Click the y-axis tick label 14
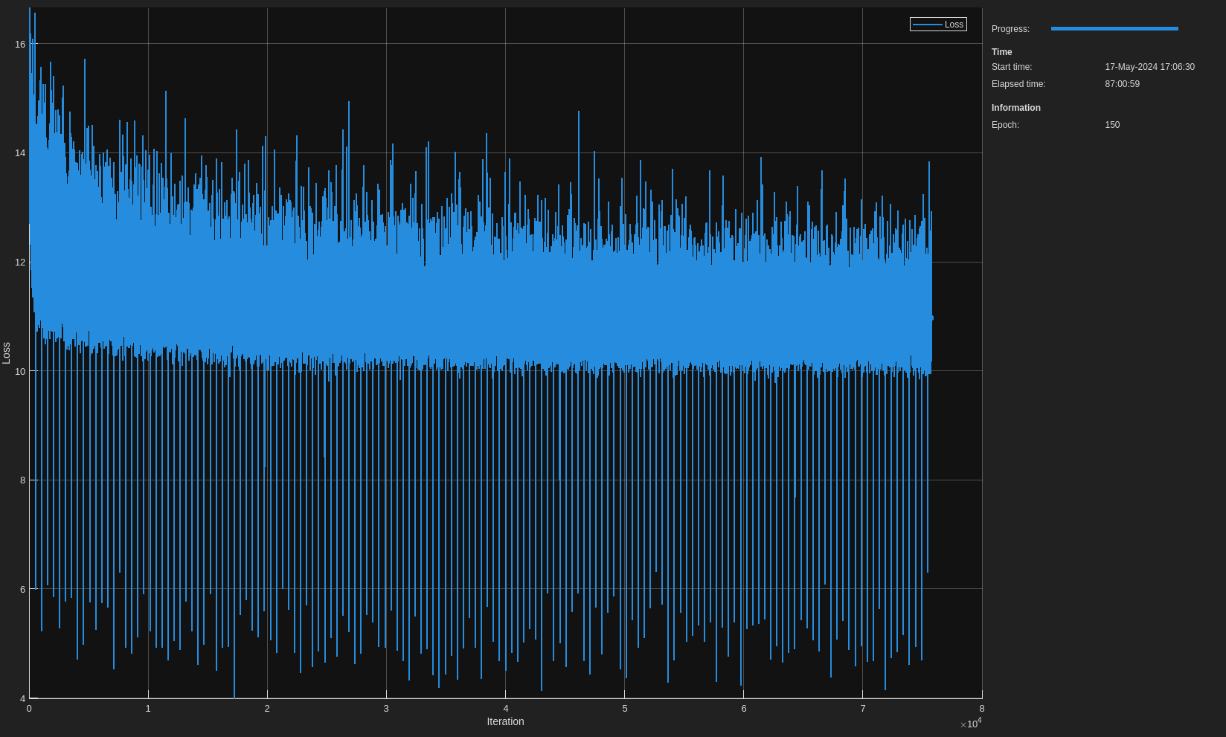The image size is (1226, 737). (x=20, y=152)
